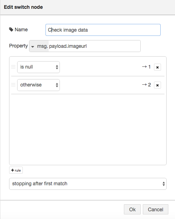Click the plus icon on the add rule button

13,170
